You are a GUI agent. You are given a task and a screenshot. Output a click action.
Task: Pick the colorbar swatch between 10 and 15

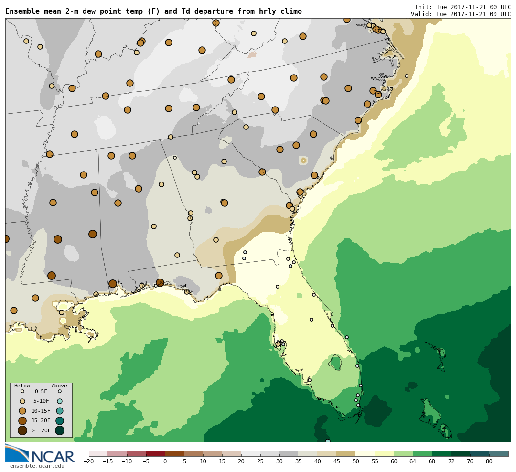click(213, 453)
